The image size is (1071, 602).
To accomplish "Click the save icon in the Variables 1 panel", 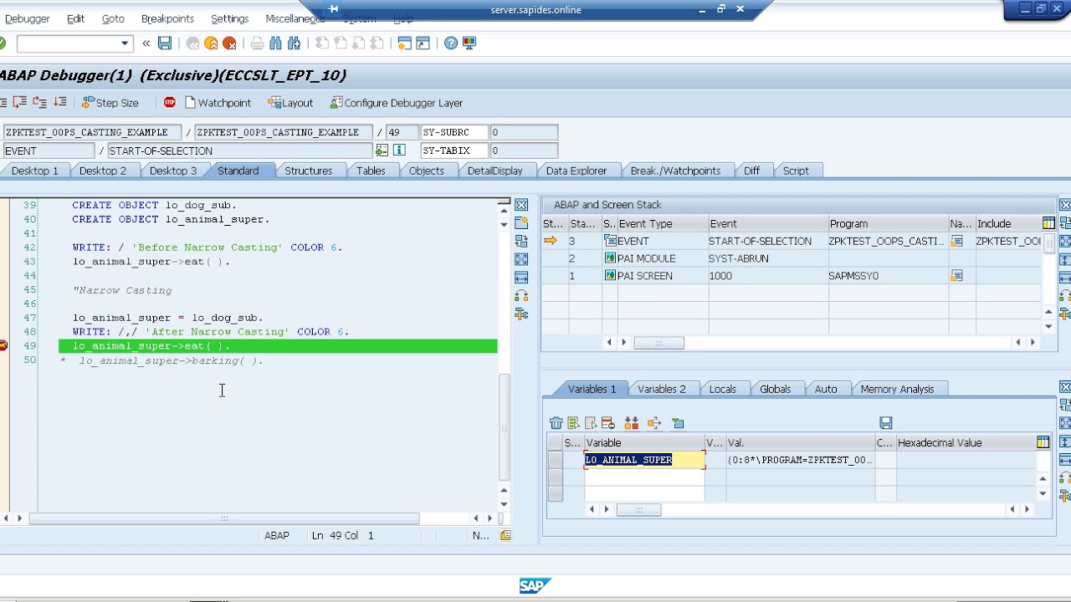I will pyautogui.click(x=886, y=423).
